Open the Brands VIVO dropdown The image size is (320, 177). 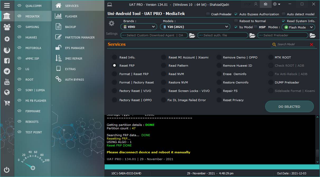tap(139, 27)
